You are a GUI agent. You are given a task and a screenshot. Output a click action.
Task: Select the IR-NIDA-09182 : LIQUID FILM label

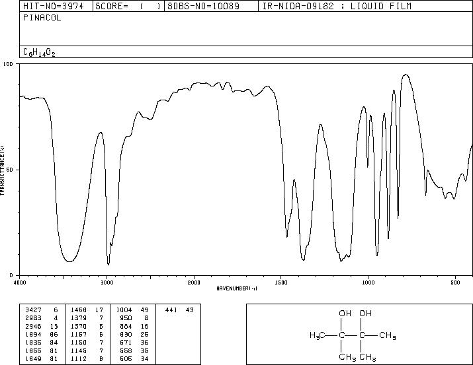click(x=337, y=6)
